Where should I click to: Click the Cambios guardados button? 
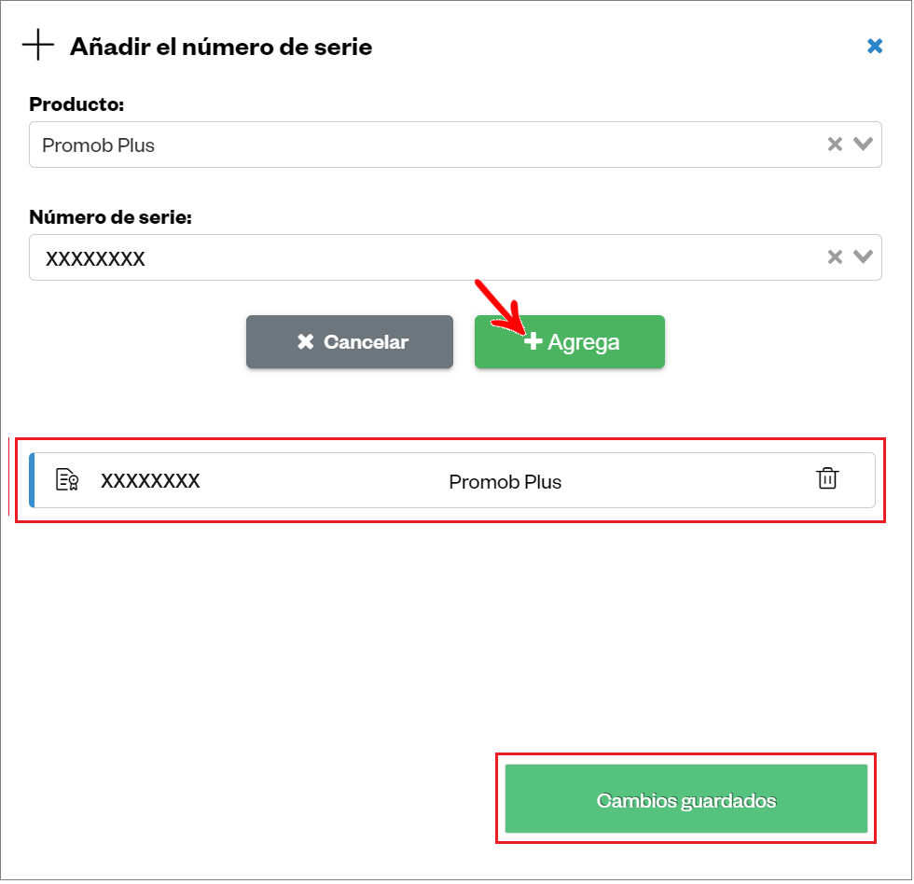tap(686, 798)
